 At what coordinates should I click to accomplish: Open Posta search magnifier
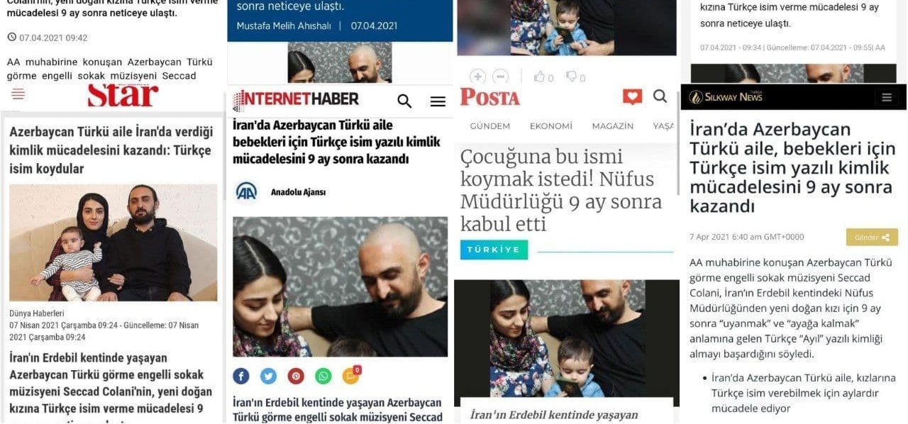coord(660,96)
